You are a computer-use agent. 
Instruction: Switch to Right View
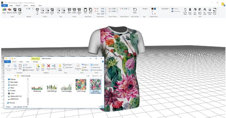click(x=200, y=11)
